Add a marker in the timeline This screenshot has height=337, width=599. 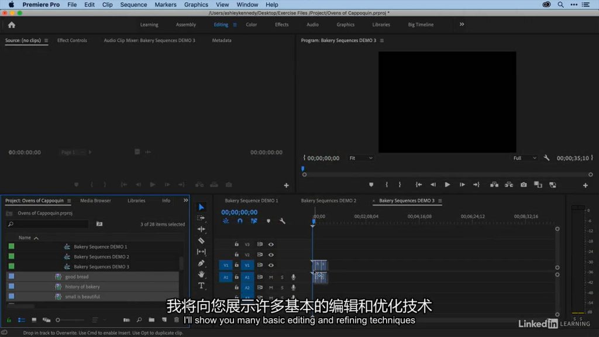[268, 221]
